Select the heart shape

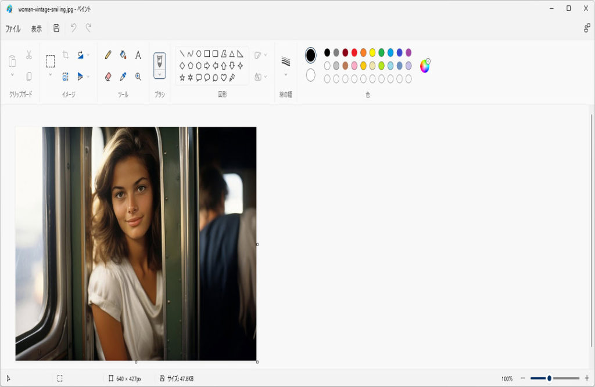[x=224, y=77]
